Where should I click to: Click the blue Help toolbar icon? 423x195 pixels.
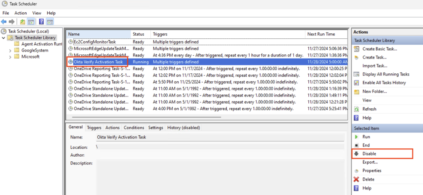pos(42,21)
